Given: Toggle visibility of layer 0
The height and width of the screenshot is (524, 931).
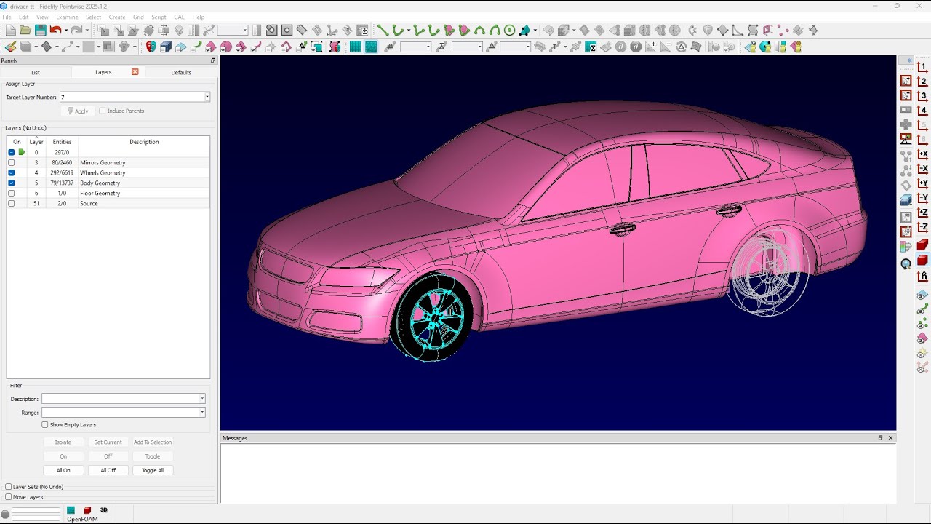Looking at the screenshot, I should click(x=12, y=152).
